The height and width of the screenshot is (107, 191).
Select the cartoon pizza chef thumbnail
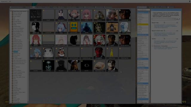point(61,53)
